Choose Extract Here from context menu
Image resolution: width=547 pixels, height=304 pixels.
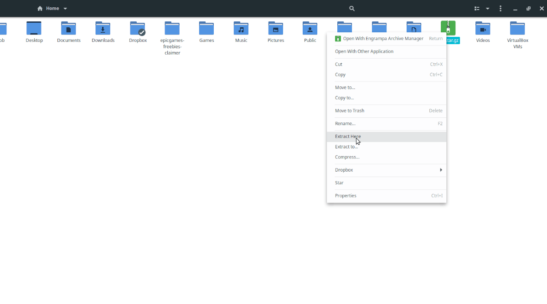[x=387, y=137]
